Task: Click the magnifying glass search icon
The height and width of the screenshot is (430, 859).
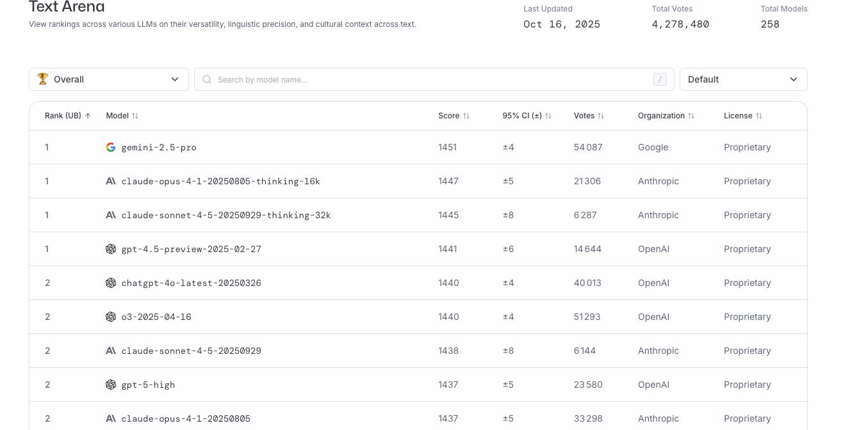Action: 206,79
